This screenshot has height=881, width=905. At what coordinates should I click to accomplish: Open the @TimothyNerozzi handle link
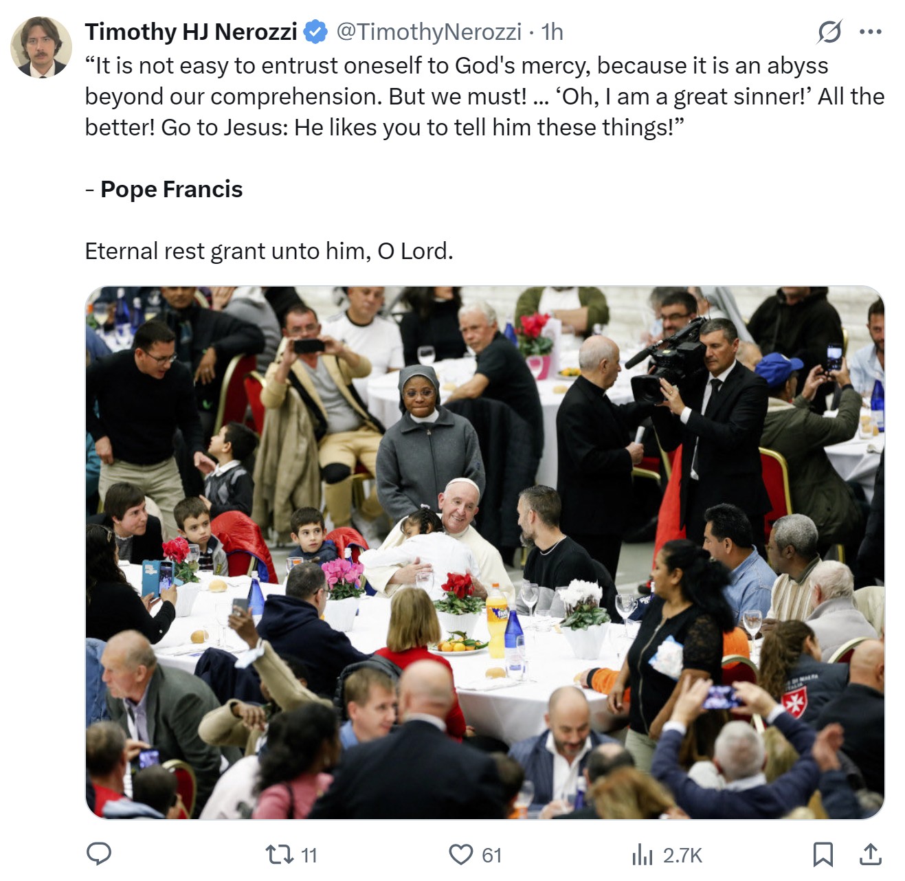point(428,32)
